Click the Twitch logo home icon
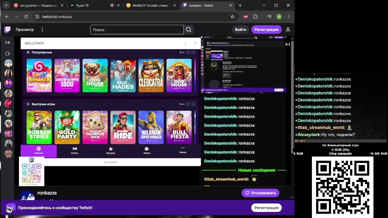The image size is (388, 218). coord(8,29)
